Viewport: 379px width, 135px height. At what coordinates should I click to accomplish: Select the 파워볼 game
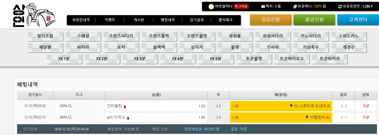(x=235, y=36)
